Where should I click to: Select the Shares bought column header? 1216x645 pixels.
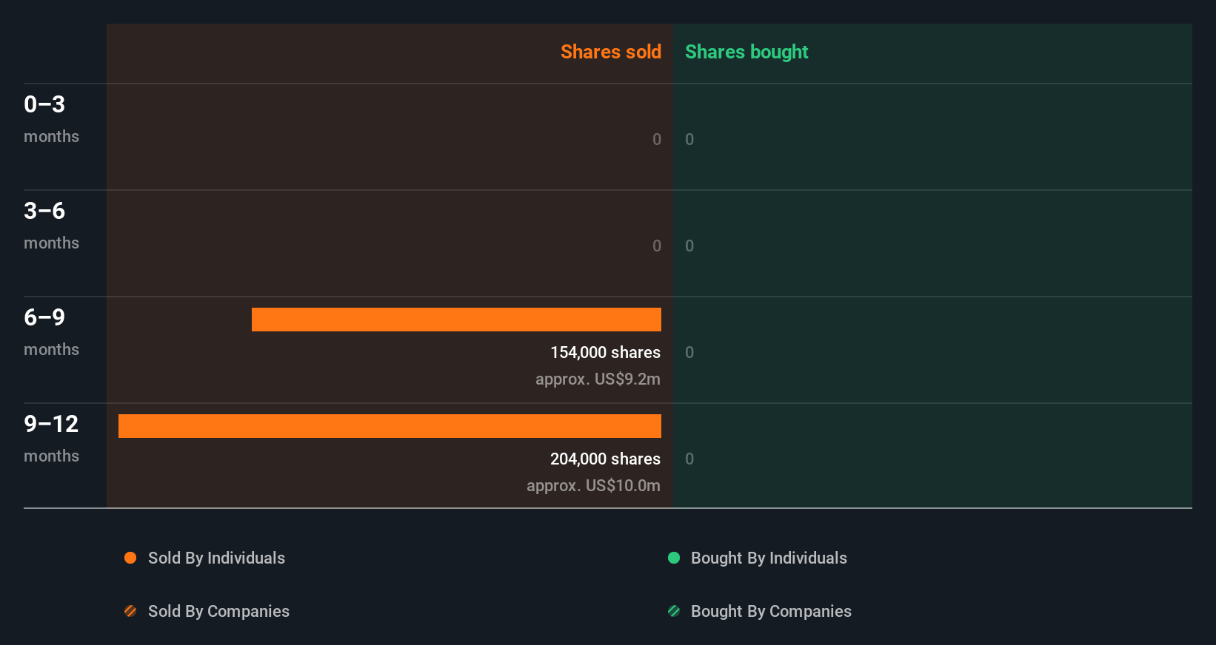point(746,52)
